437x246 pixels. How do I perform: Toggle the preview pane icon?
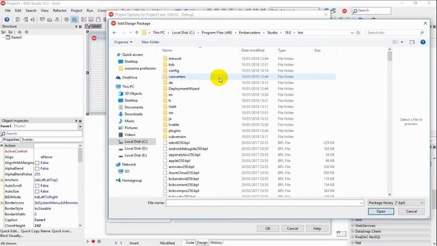click(x=412, y=42)
